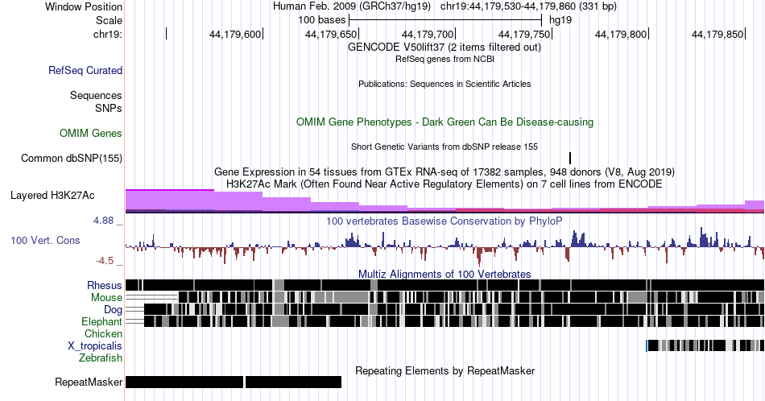Click the 100 bases scale bar

tap(445, 20)
